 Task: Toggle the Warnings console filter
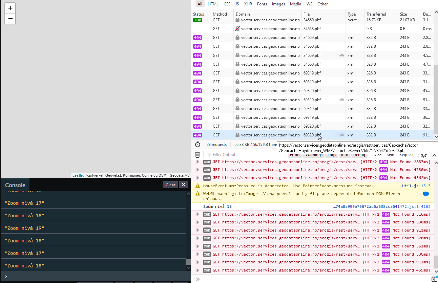point(314,155)
